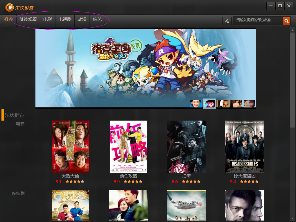
Task: Click the 8.9 score text
Action: click(117, 182)
